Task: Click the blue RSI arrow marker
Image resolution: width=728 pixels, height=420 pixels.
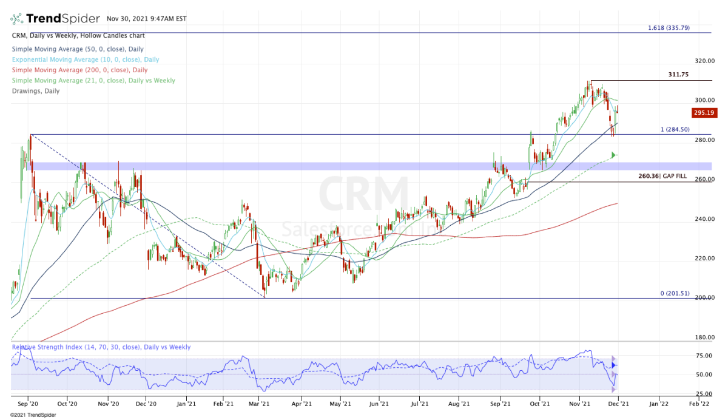Action: (614, 365)
